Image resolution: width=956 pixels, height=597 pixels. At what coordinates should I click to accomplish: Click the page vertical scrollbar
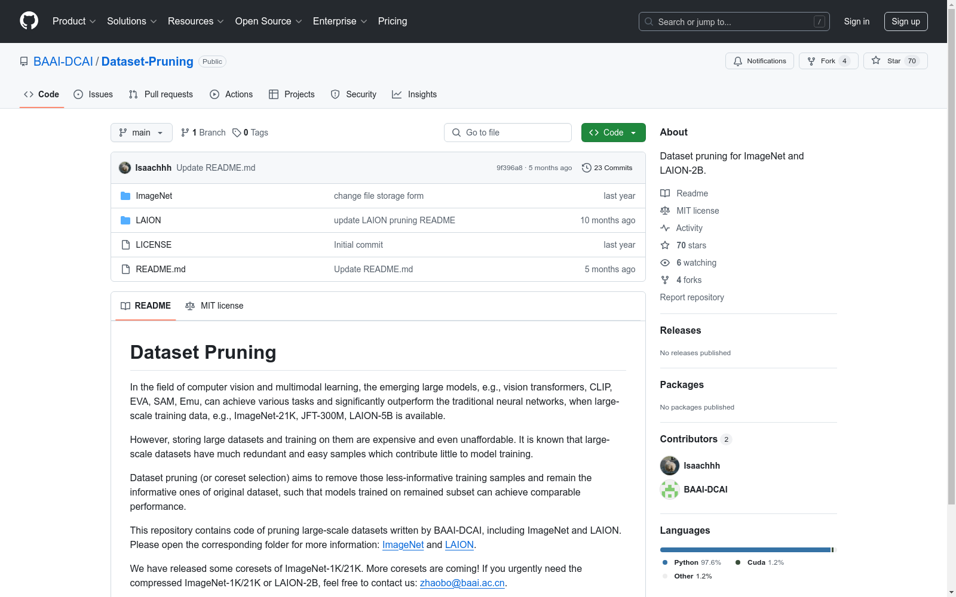pos(952,256)
